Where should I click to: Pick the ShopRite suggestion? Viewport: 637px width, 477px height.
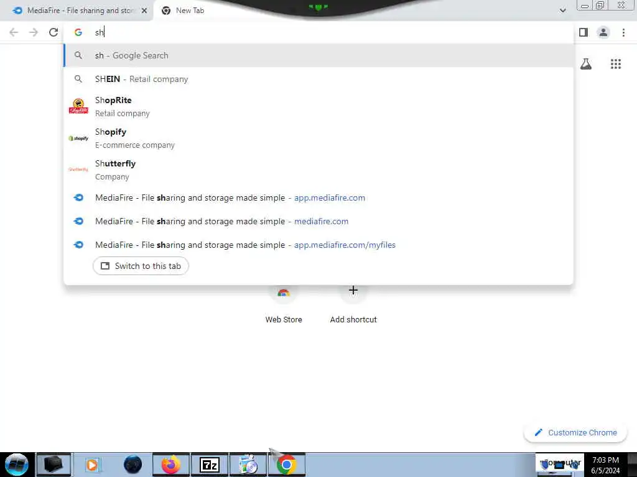318,106
